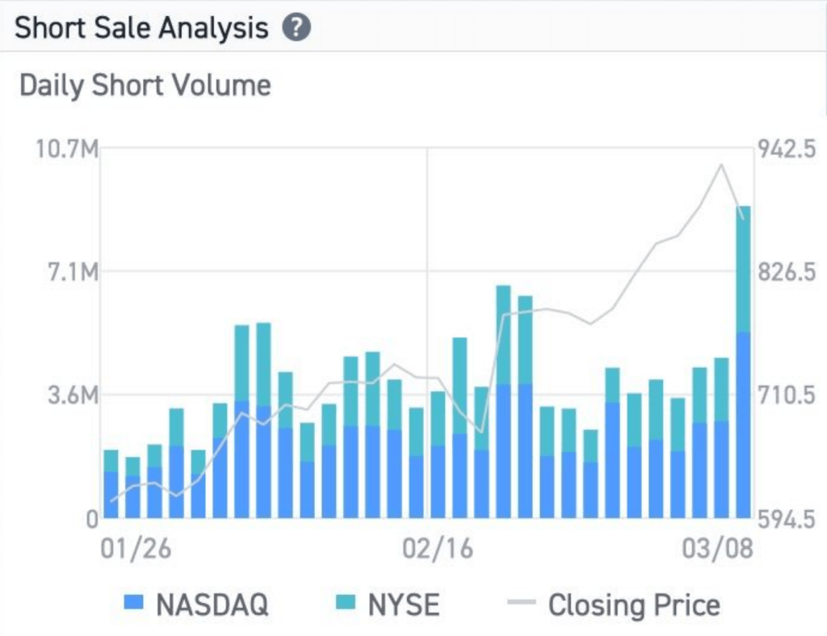Click the first bar at 01/26

pos(111,484)
